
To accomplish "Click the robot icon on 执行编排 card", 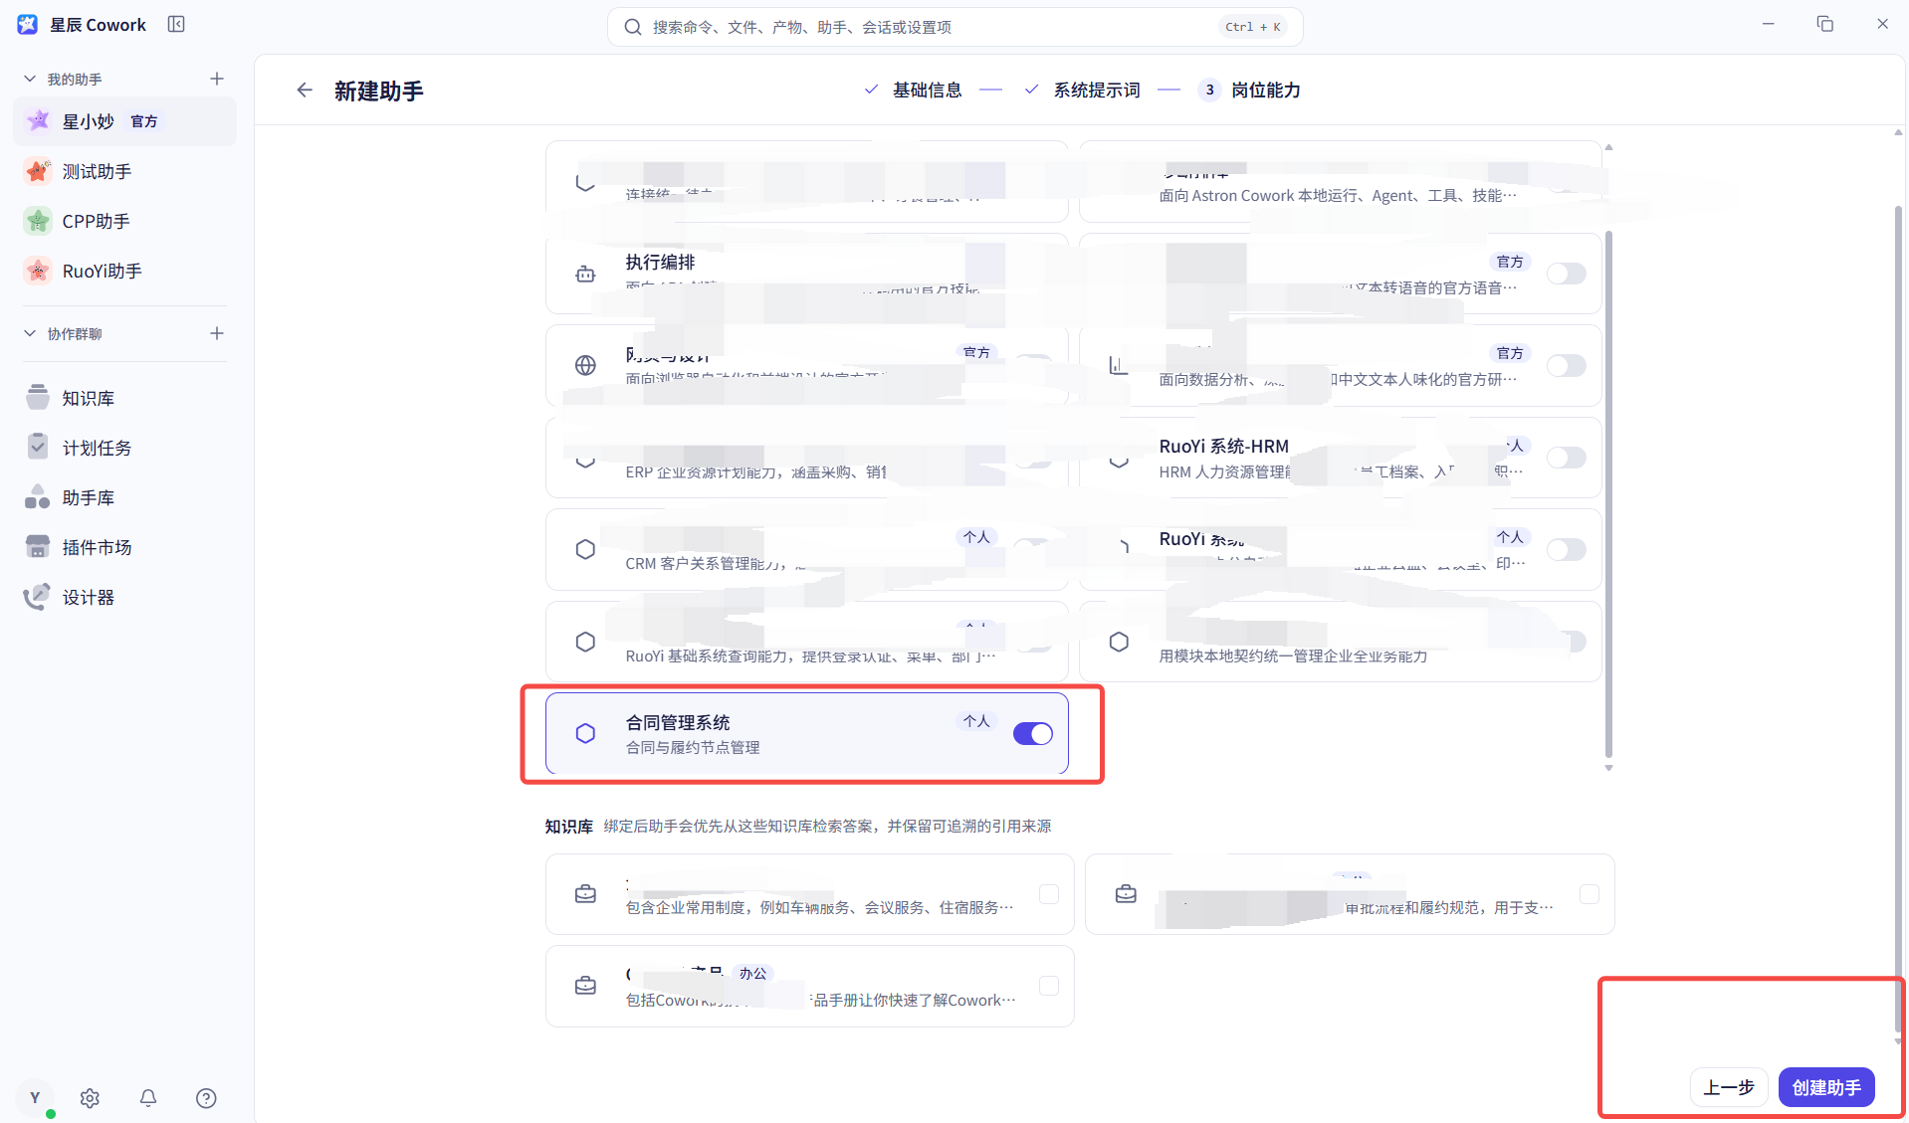I will point(585,274).
